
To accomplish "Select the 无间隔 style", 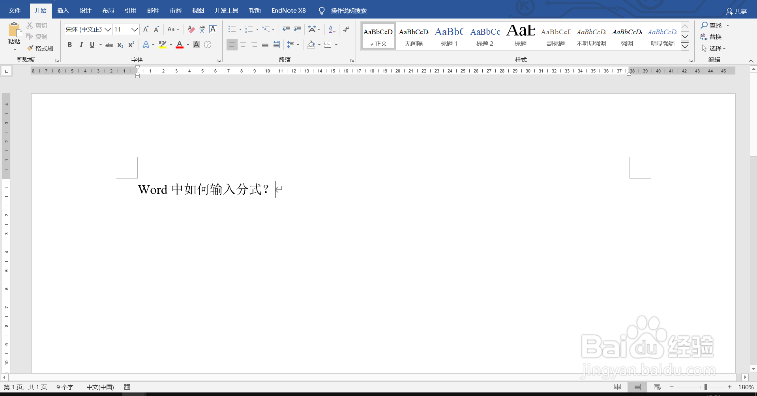I will pos(414,36).
